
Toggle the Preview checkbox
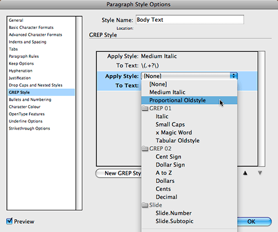pos(9,221)
